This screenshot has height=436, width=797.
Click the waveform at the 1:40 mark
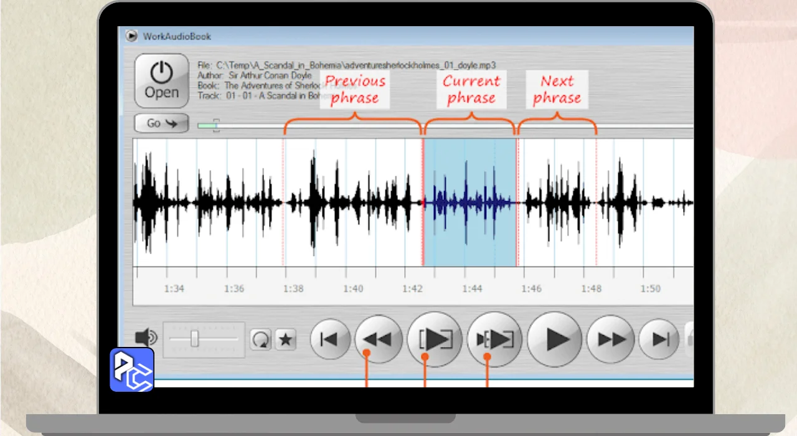[x=353, y=202]
